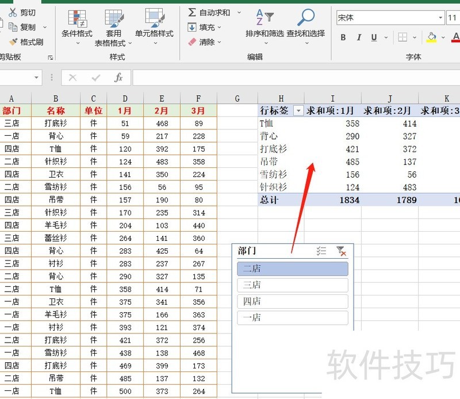The width and height of the screenshot is (460, 399).
Task: Open the AutoSum (自动求和) menu
Action: click(210, 12)
